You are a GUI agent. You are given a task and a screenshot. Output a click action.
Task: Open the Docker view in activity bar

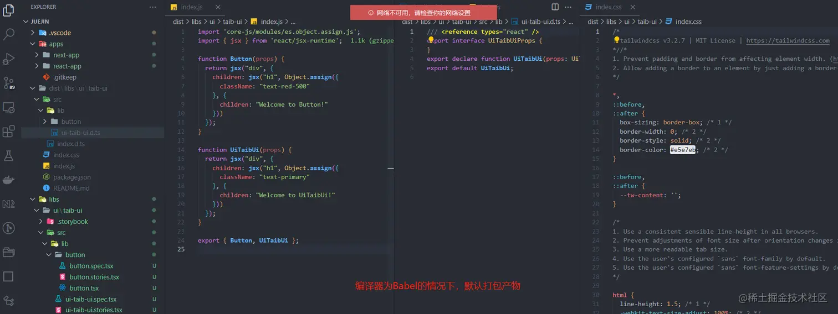9,180
